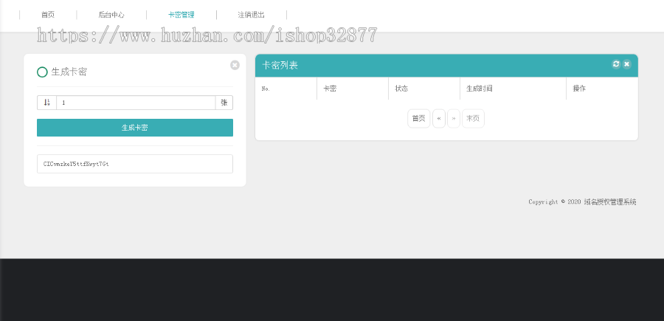
Task: Click the previous page « button
Action: 439,119
